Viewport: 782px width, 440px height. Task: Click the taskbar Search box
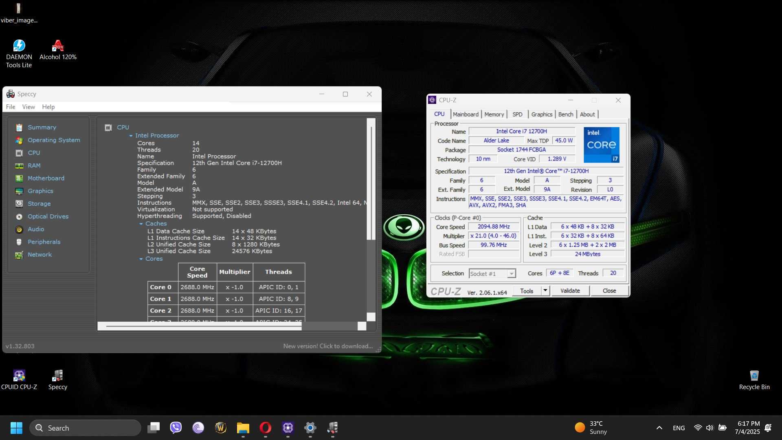click(x=86, y=428)
